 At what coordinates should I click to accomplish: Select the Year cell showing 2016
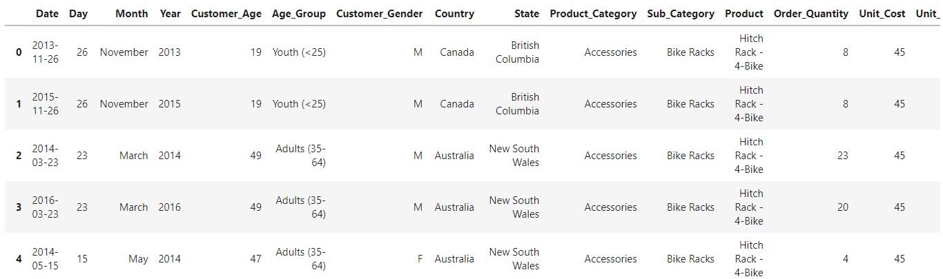pos(169,207)
